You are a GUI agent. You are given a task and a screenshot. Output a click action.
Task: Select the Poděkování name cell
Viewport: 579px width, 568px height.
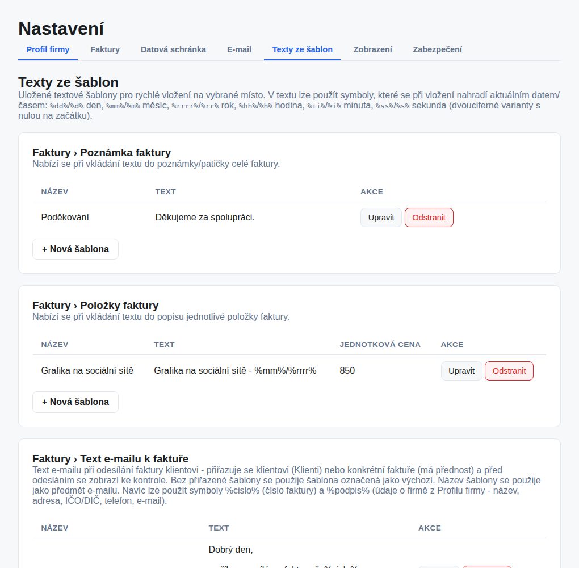[65, 218]
